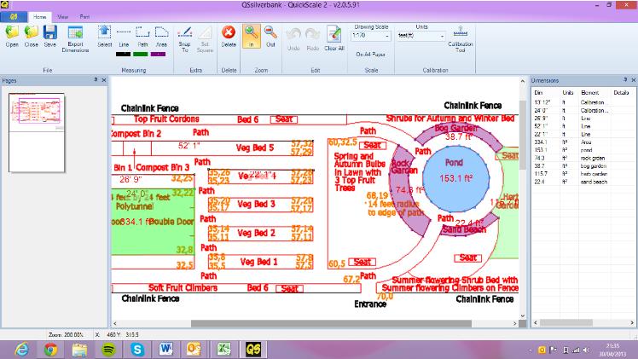Screen dimensions: 638x359
Task: Select the page 1 thumbnail
Action: (37, 133)
